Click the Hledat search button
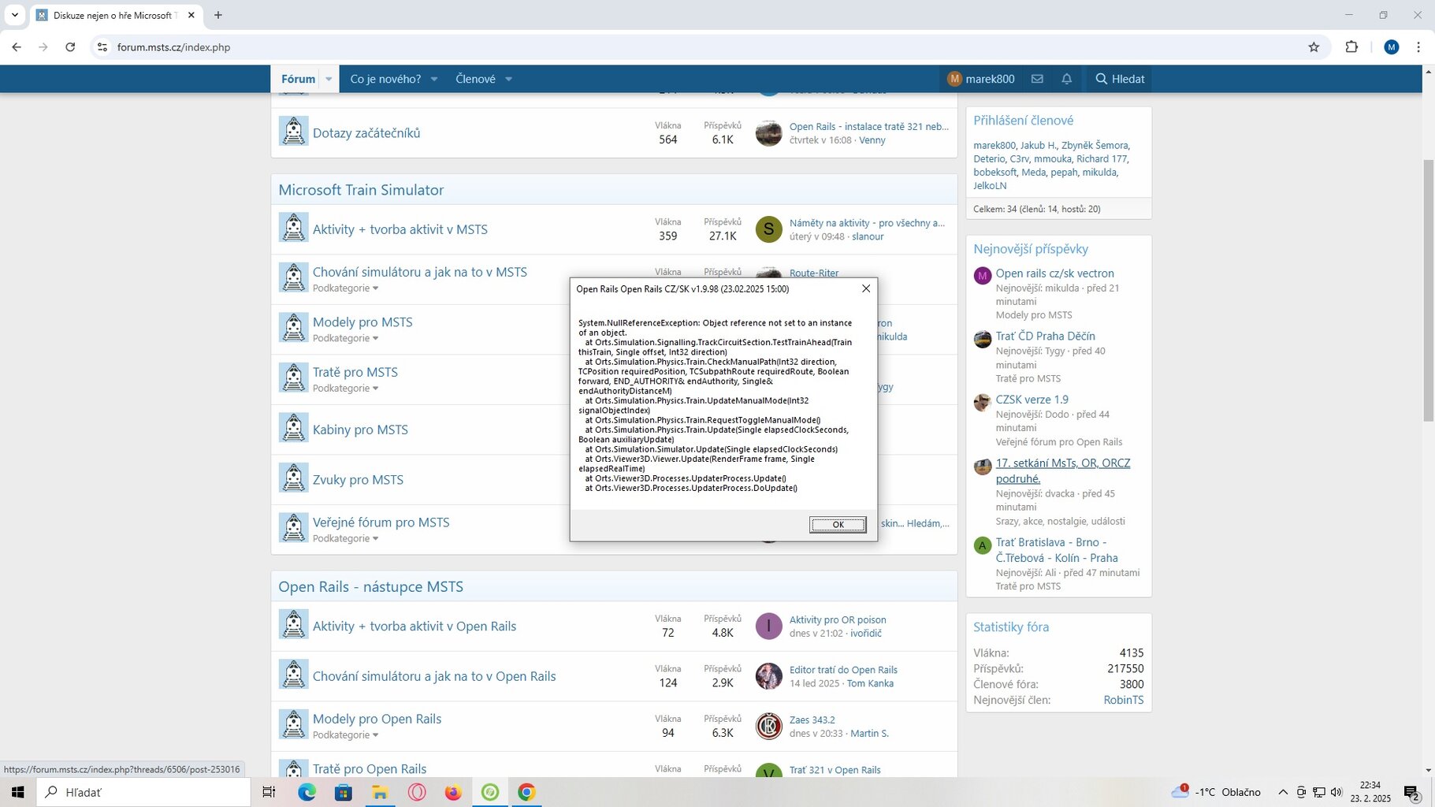1435x807 pixels. (1120, 79)
